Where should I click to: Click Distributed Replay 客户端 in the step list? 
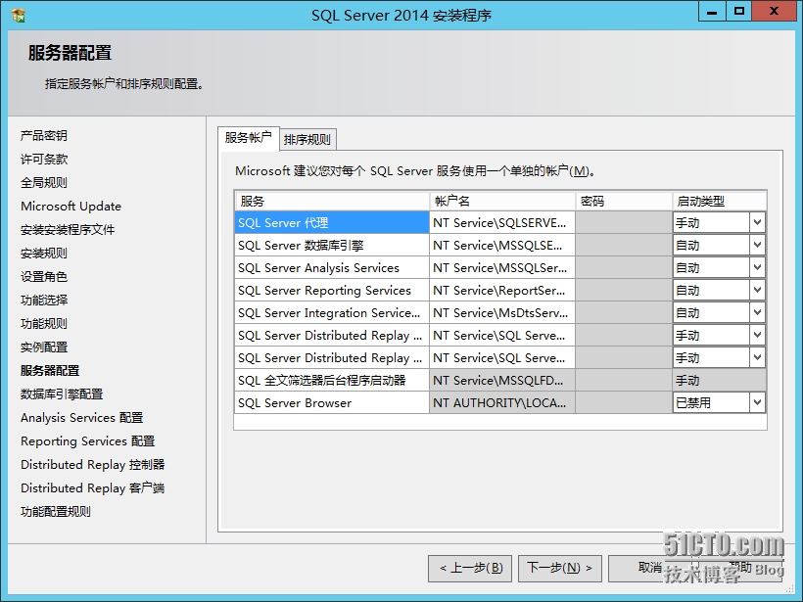click(x=93, y=488)
